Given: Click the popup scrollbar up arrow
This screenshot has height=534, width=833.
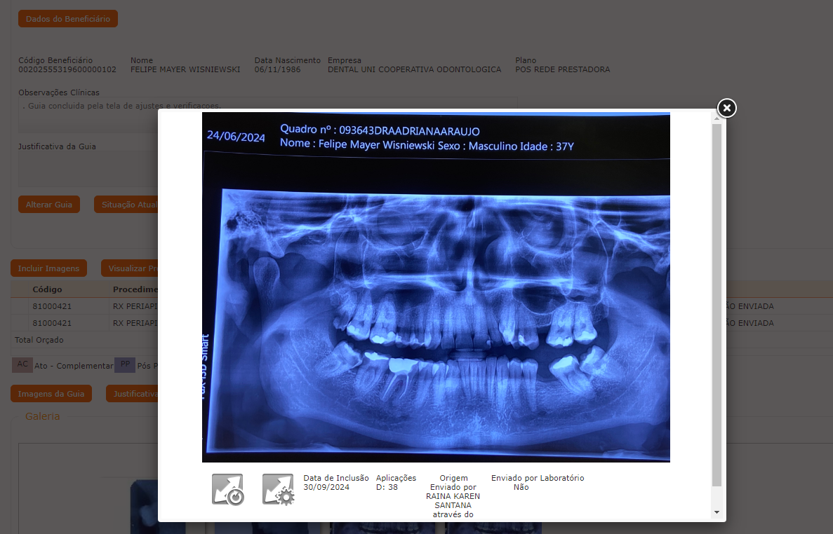Looking at the screenshot, I should [x=717, y=118].
